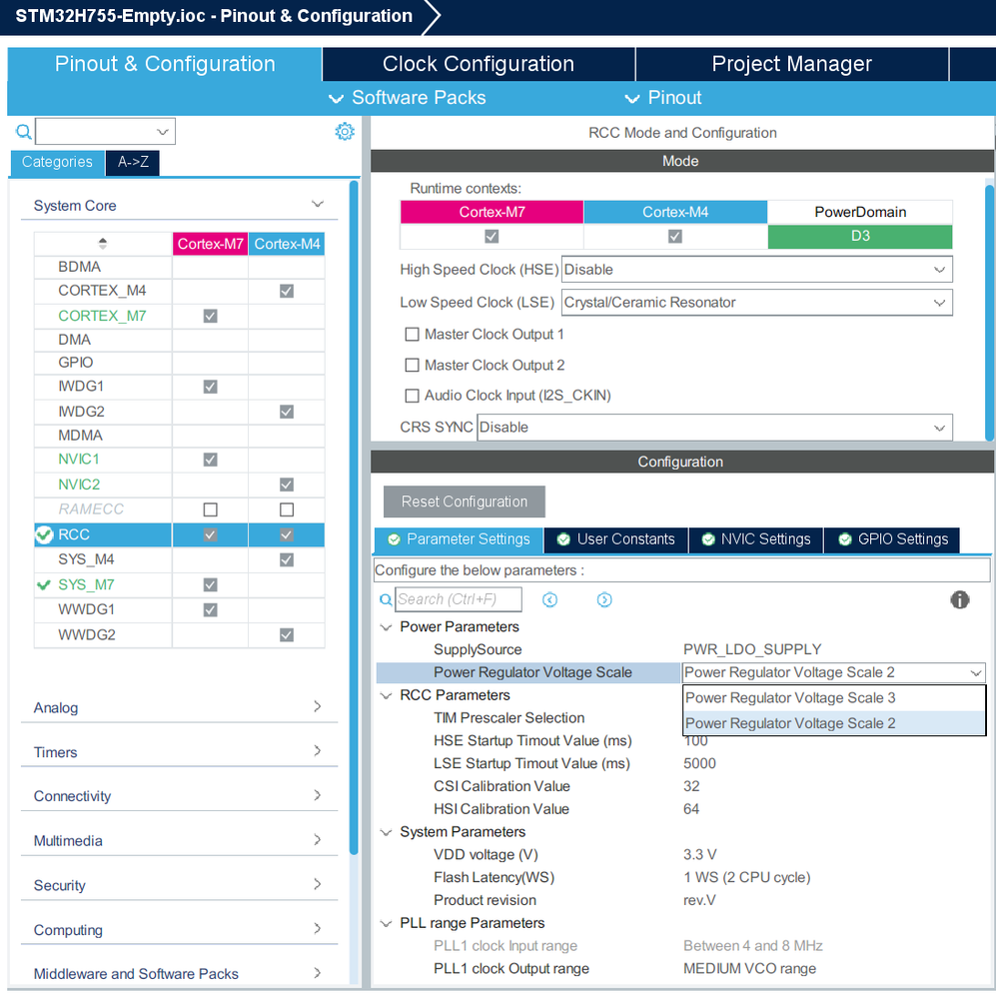Click the PLL1 clock Output range MEDIUM VCO range value
The width and height of the screenshot is (996, 998).
coord(749,969)
